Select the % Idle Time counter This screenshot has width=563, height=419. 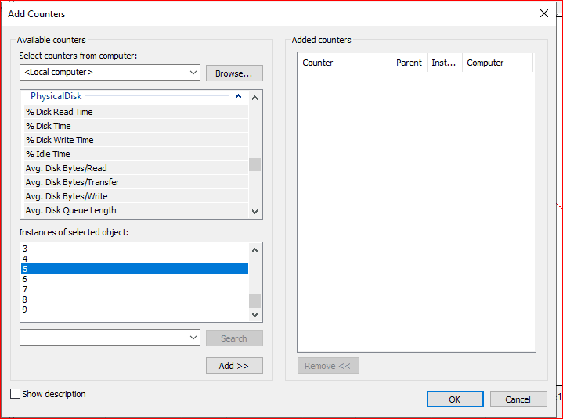[48, 154]
